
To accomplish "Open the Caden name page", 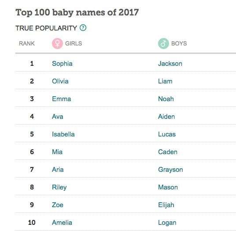I will click(x=168, y=152).
